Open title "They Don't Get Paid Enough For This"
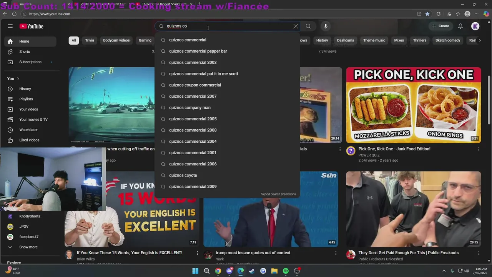The height and width of the screenshot is (277, 492). [409, 253]
